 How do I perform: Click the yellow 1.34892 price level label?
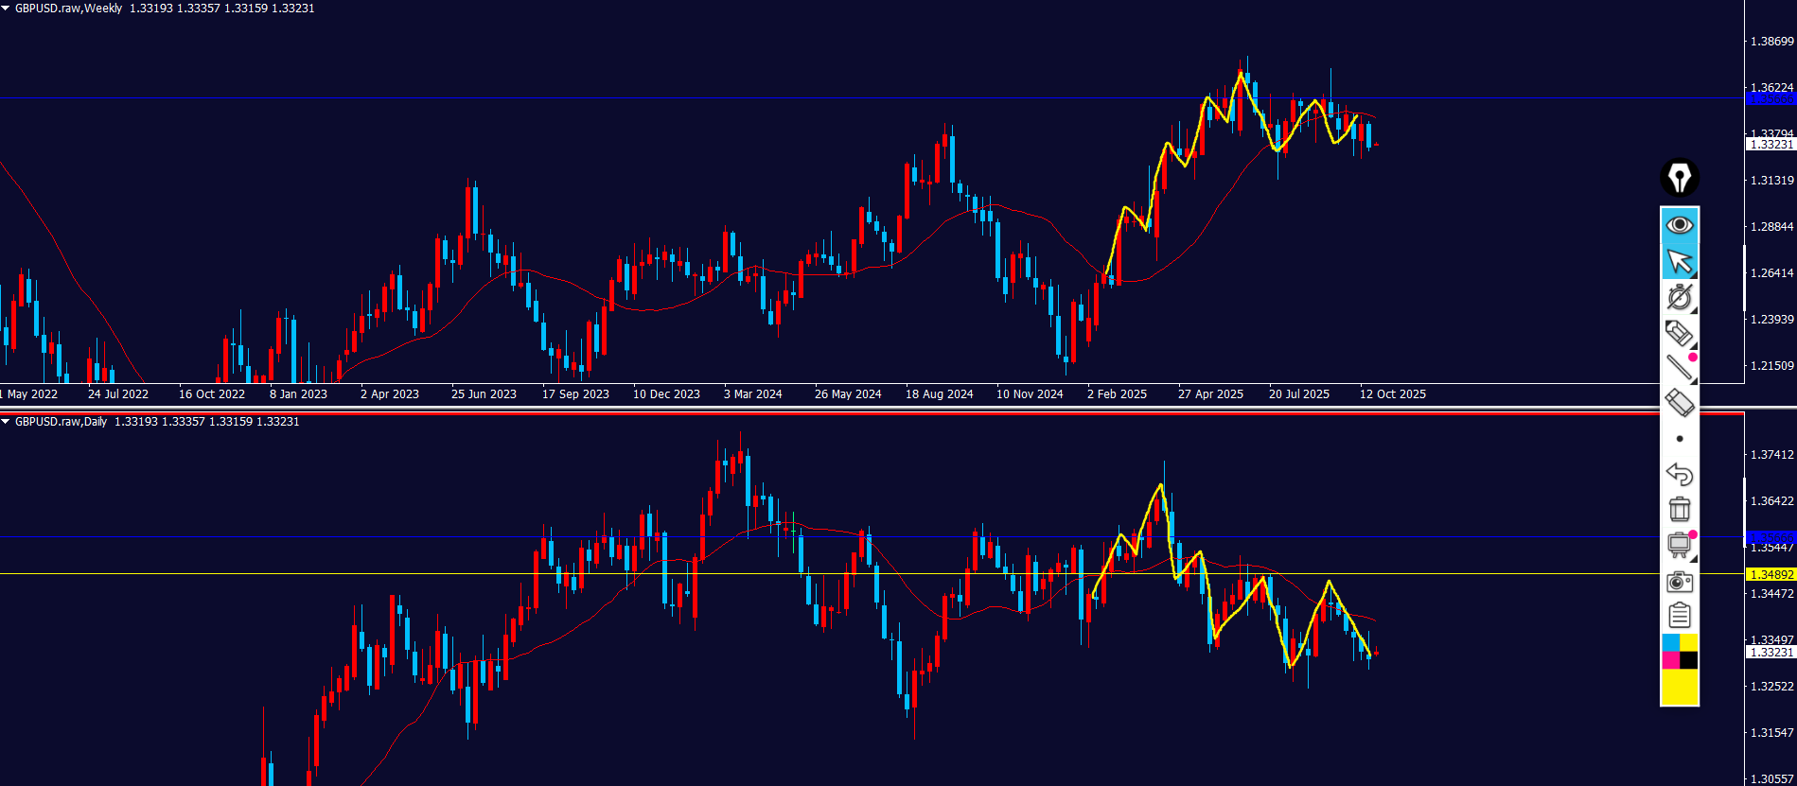pos(1771,574)
